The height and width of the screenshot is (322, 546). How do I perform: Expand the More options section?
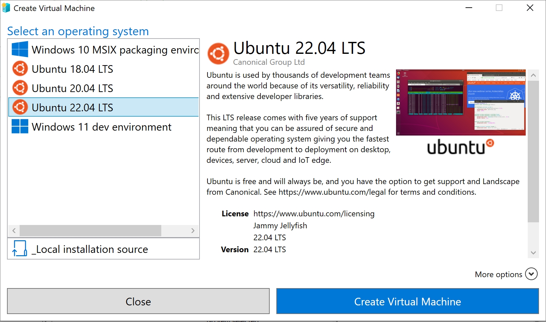532,274
